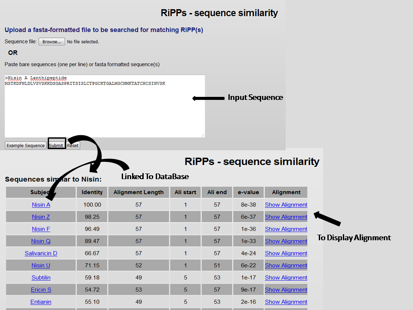This screenshot has width=413, height=310.
Task: Select the Subtilin link
Action: point(41,277)
